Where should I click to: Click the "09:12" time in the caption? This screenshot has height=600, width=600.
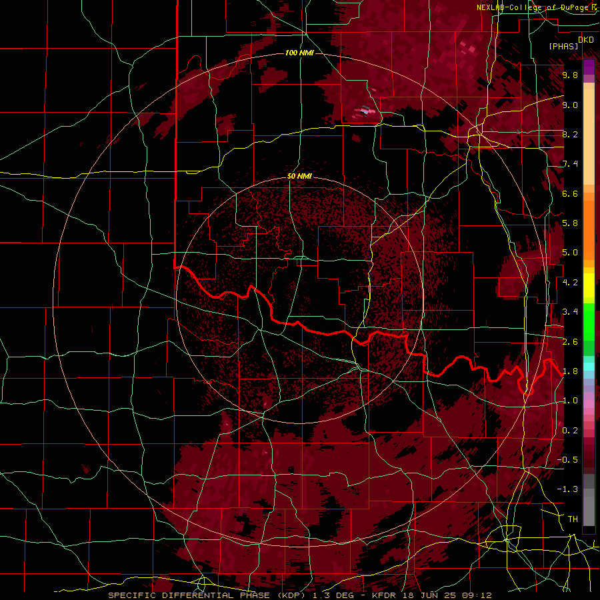pyautogui.click(x=477, y=595)
